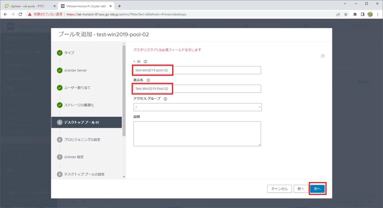Click the アスタリスク required fields notice text

tap(167, 50)
